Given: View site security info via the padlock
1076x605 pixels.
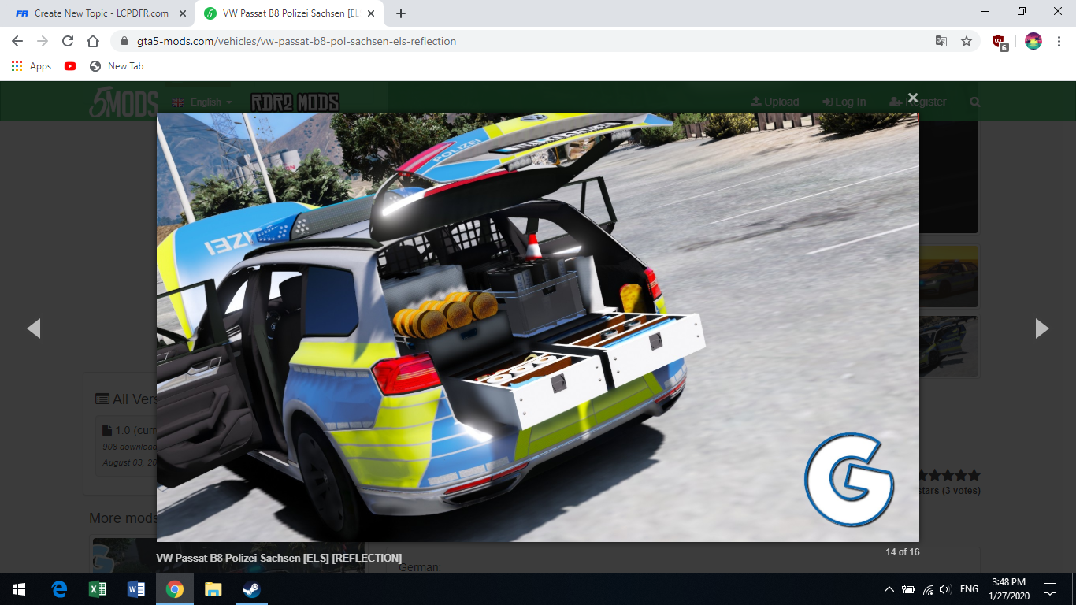Looking at the screenshot, I should [x=124, y=41].
